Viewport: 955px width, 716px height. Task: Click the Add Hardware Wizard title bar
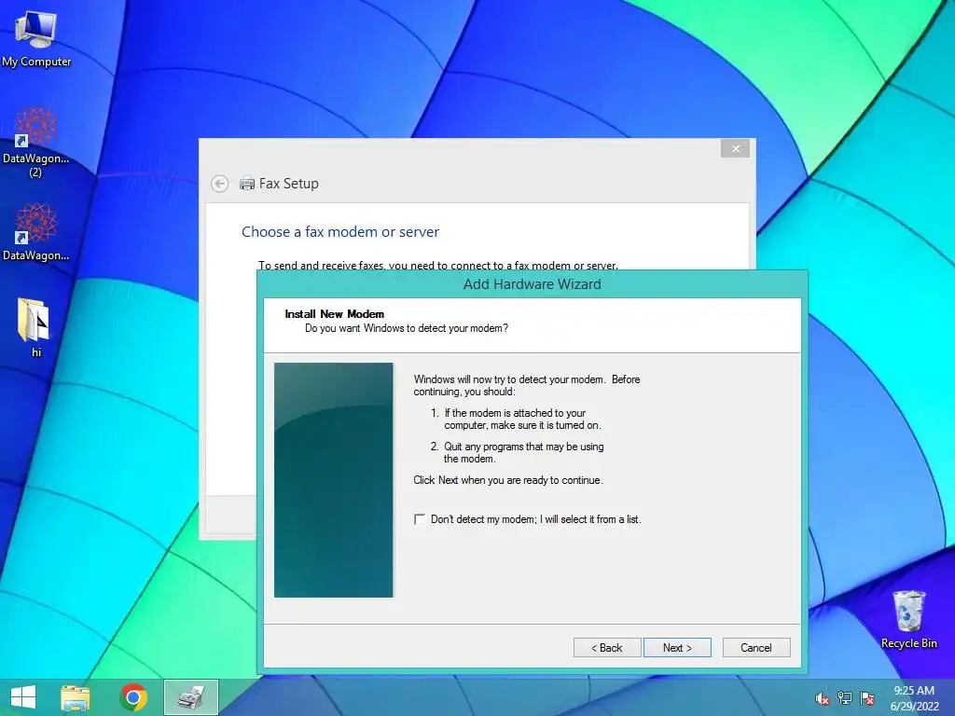coord(533,284)
